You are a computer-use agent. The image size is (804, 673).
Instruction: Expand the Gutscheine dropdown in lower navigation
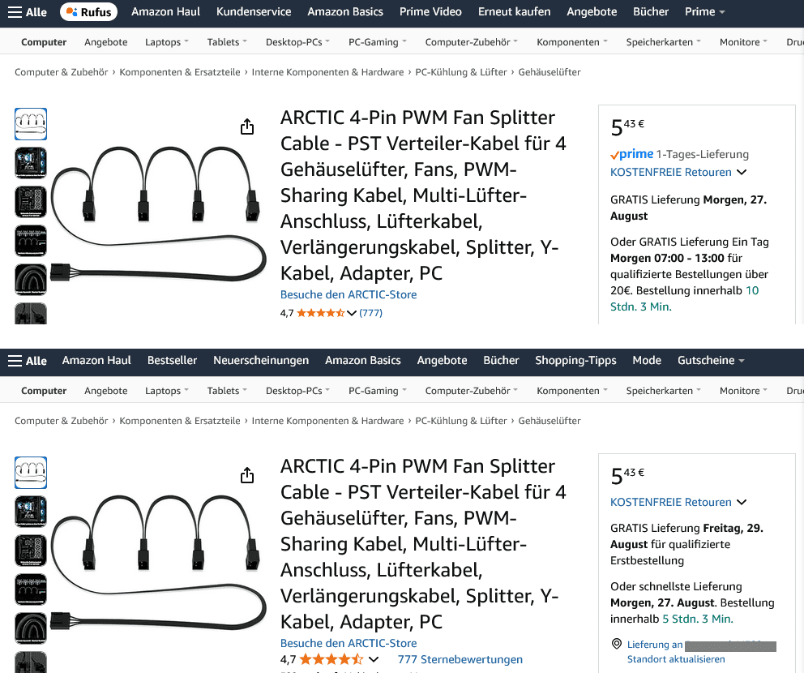710,361
